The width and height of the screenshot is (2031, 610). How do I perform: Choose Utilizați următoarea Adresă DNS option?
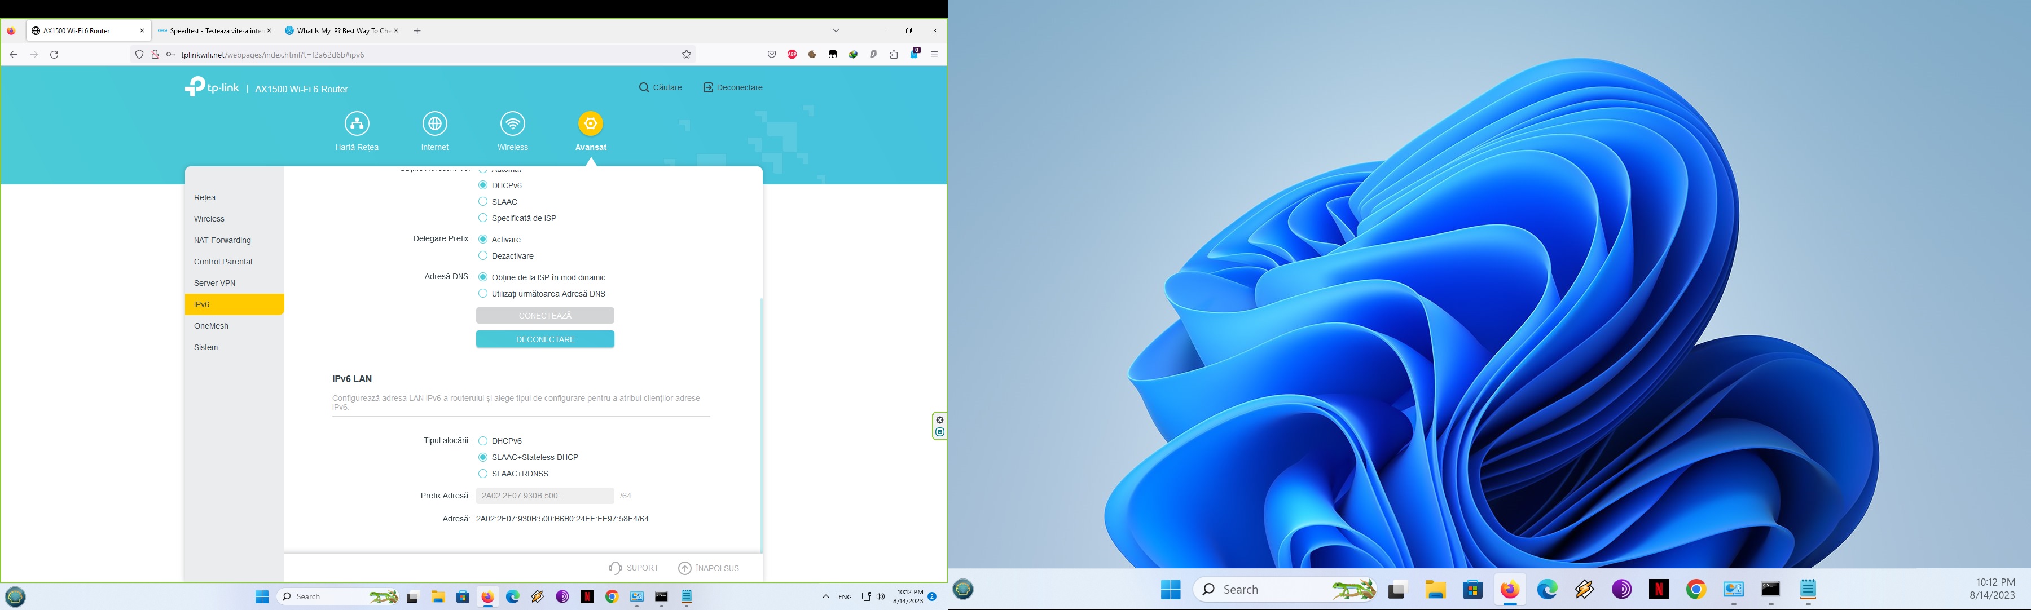click(x=483, y=294)
